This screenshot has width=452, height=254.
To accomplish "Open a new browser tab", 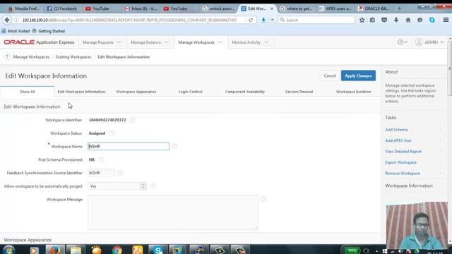I will [399, 8].
